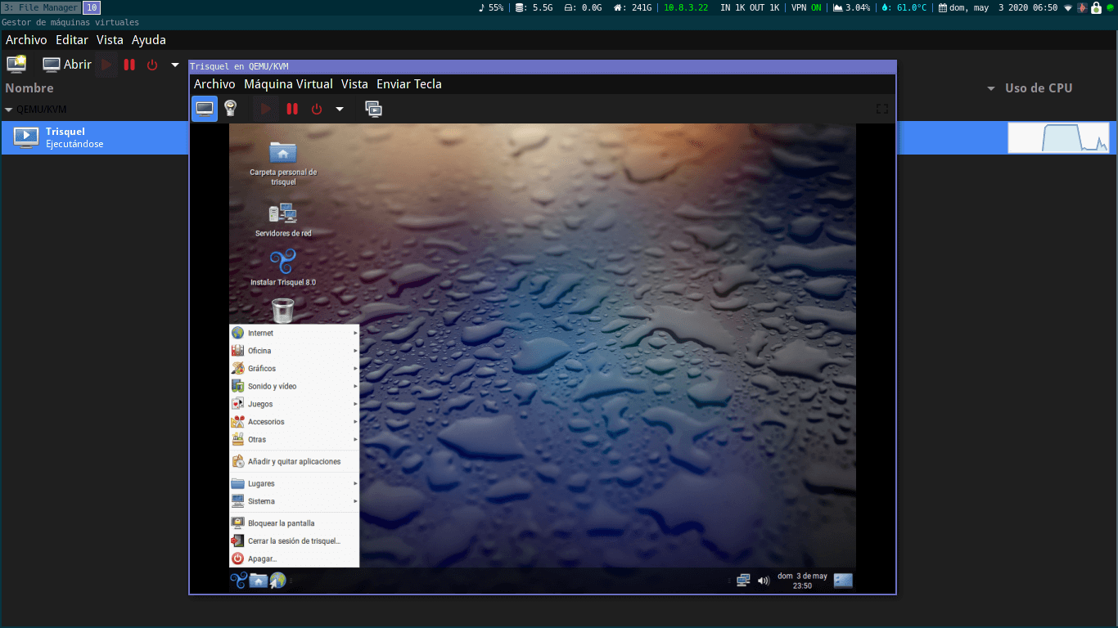Viewport: 1118px width, 628px height.
Task: Click the power icon in VM window
Action: [x=317, y=109]
